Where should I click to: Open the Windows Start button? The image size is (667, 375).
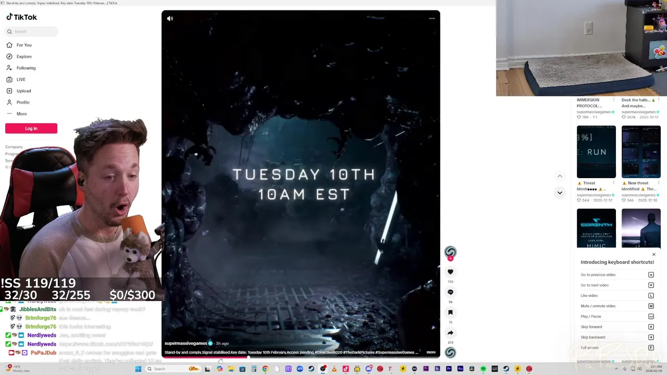[138, 369]
